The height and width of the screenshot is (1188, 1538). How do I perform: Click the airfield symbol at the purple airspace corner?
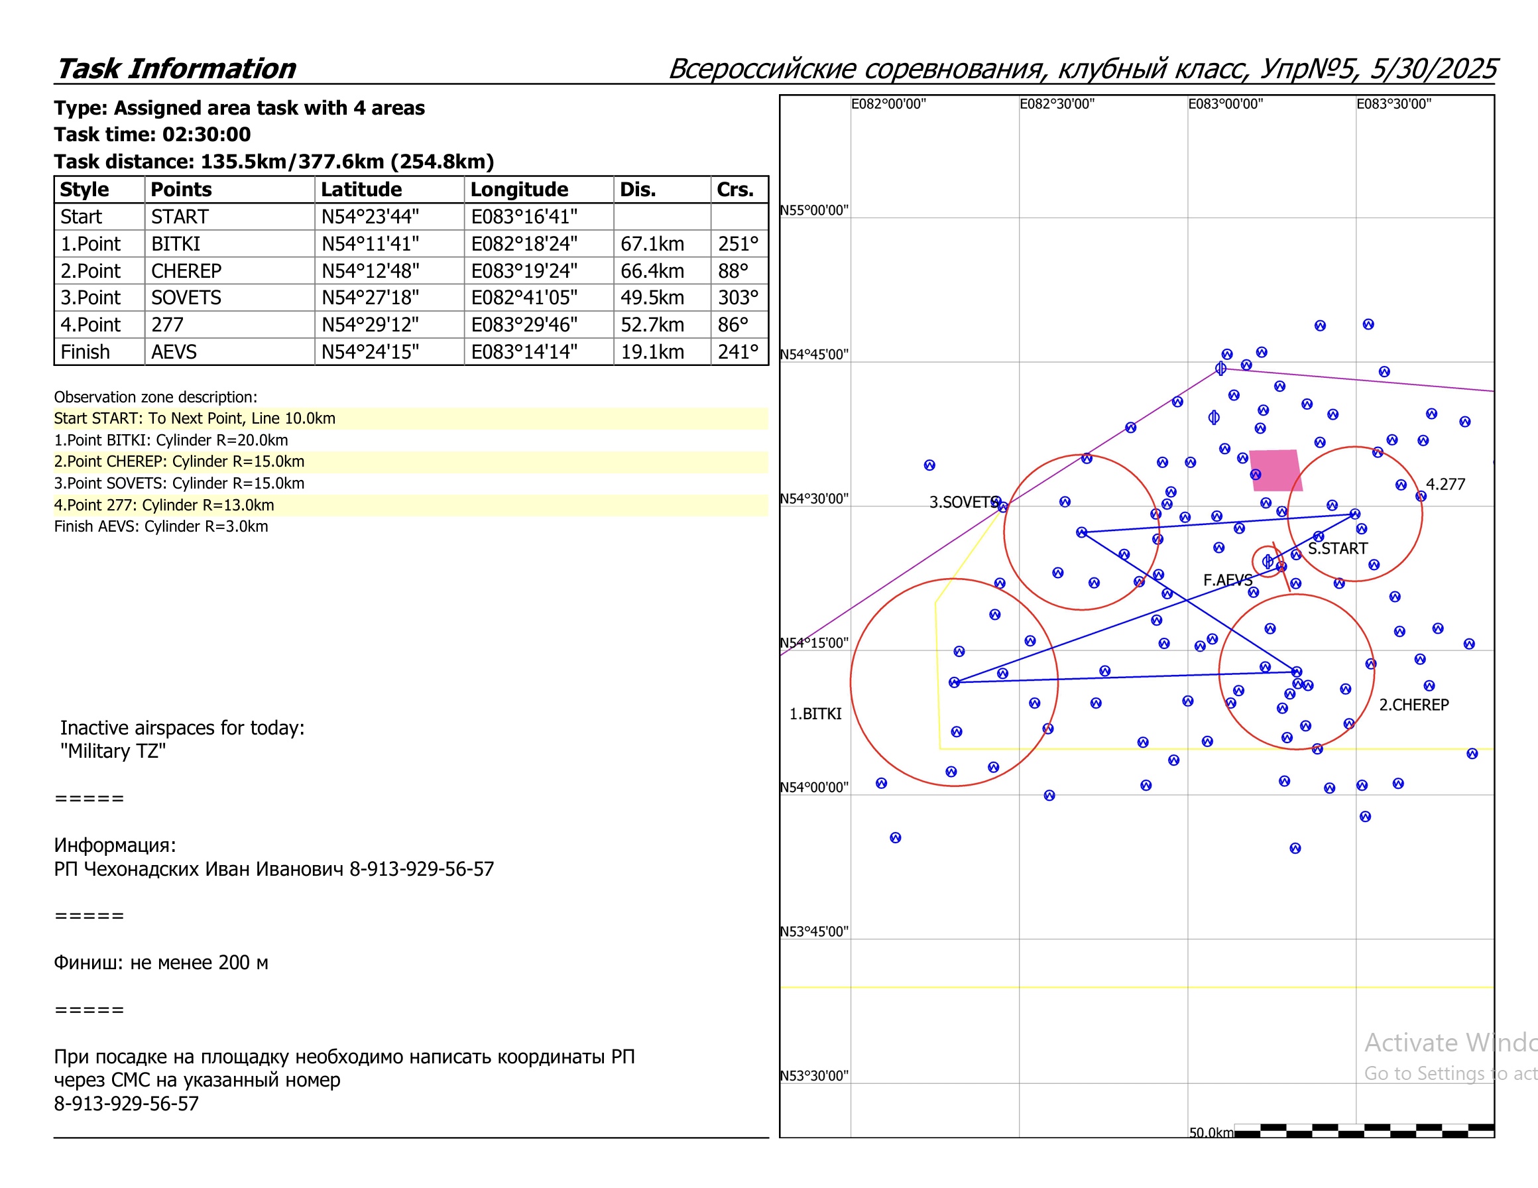[1220, 369]
